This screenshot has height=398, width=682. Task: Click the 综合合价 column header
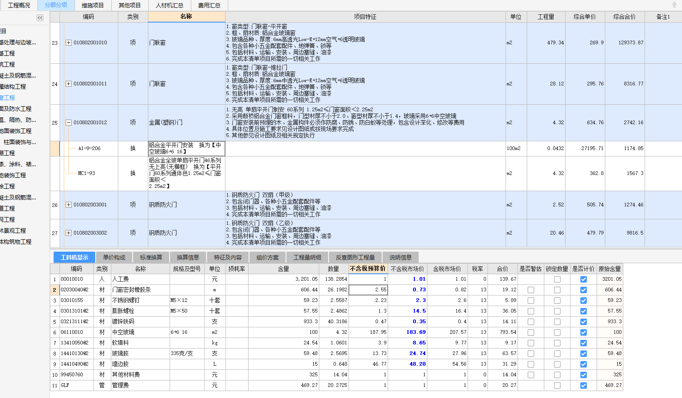[624, 17]
